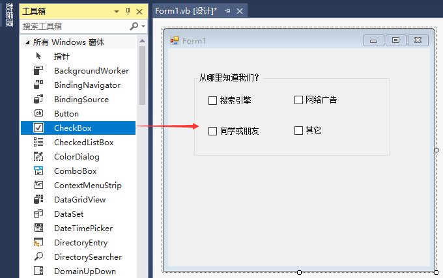Check the 其它 checkbox
Image resolution: width=443 pixels, height=278 pixels.
coord(298,130)
